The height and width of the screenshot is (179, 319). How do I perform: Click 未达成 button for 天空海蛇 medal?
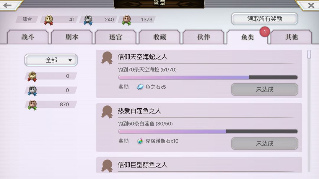264,89
